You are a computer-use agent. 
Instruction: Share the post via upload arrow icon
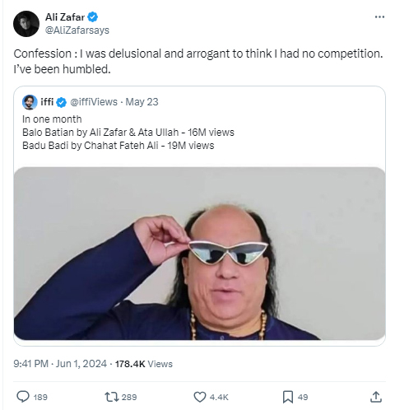coord(376,397)
